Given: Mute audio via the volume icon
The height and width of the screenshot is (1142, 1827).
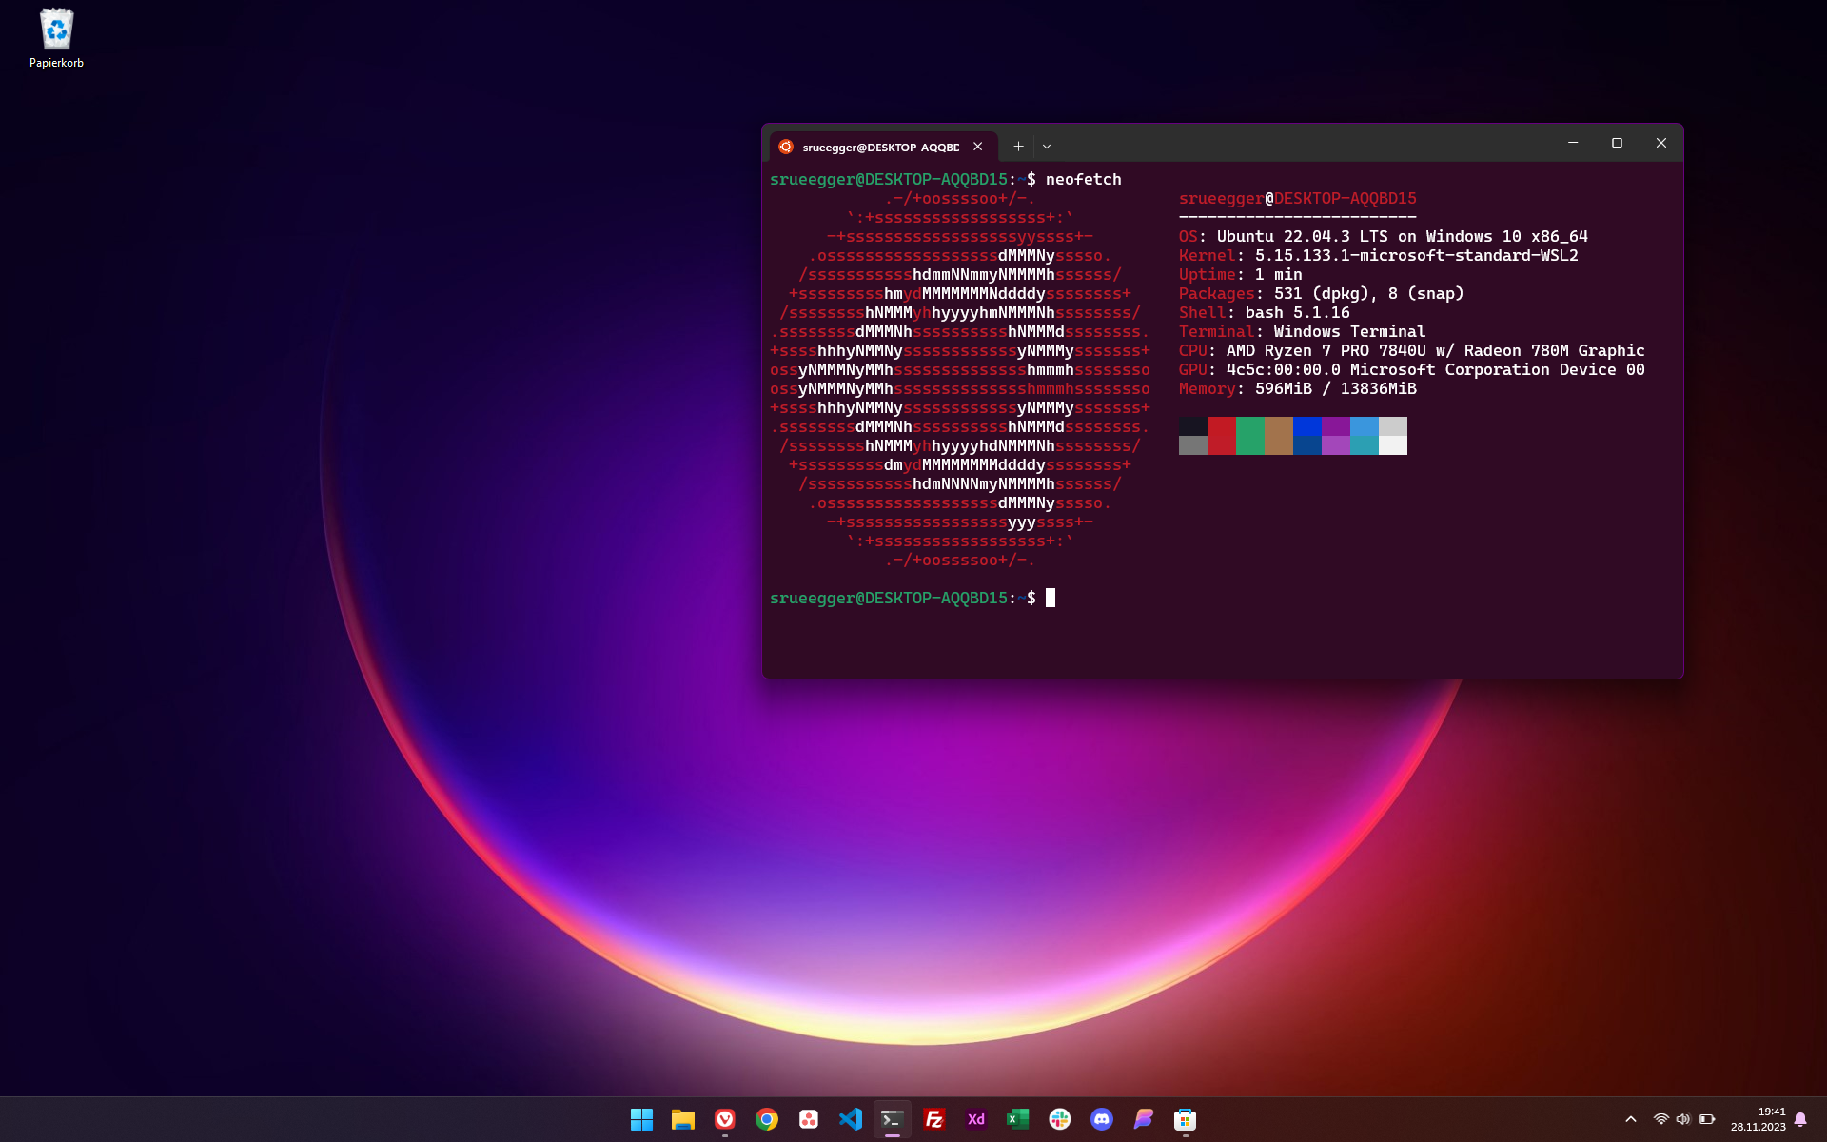Looking at the screenshot, I should pyautogui.click(x=1683, y=1120).
